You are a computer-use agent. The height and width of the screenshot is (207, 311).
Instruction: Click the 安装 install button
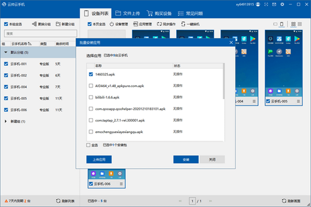[186, 160]
